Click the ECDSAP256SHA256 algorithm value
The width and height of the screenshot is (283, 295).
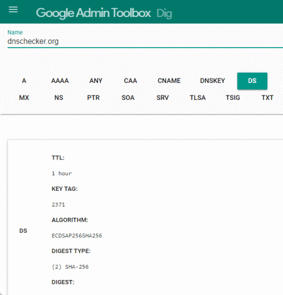[77, 236]
